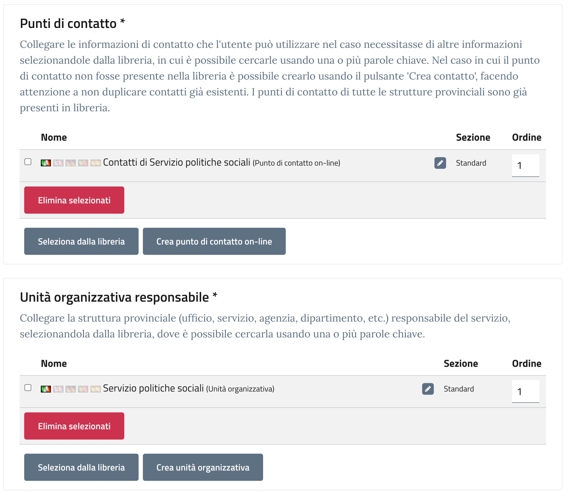Click Spanish flag in Punti di contatto row
The image size is (569, 493).
point(95,163)
